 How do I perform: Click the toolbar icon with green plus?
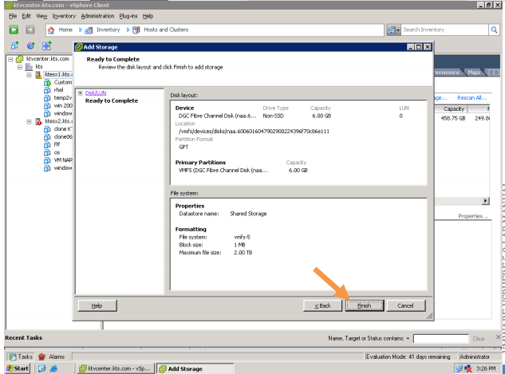click(46, 45)
